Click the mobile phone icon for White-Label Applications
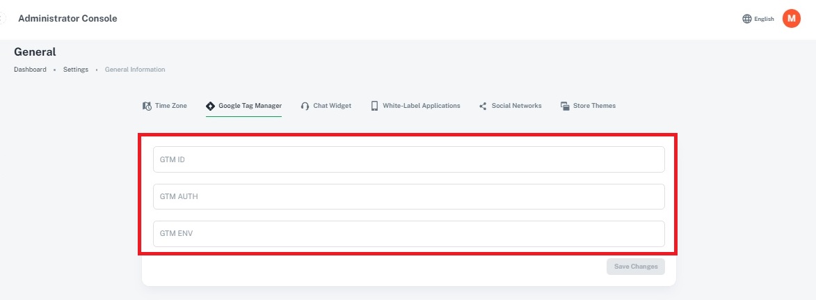This screenshot has width=816, height=300. pyautogui.click(x=374, y=106)
